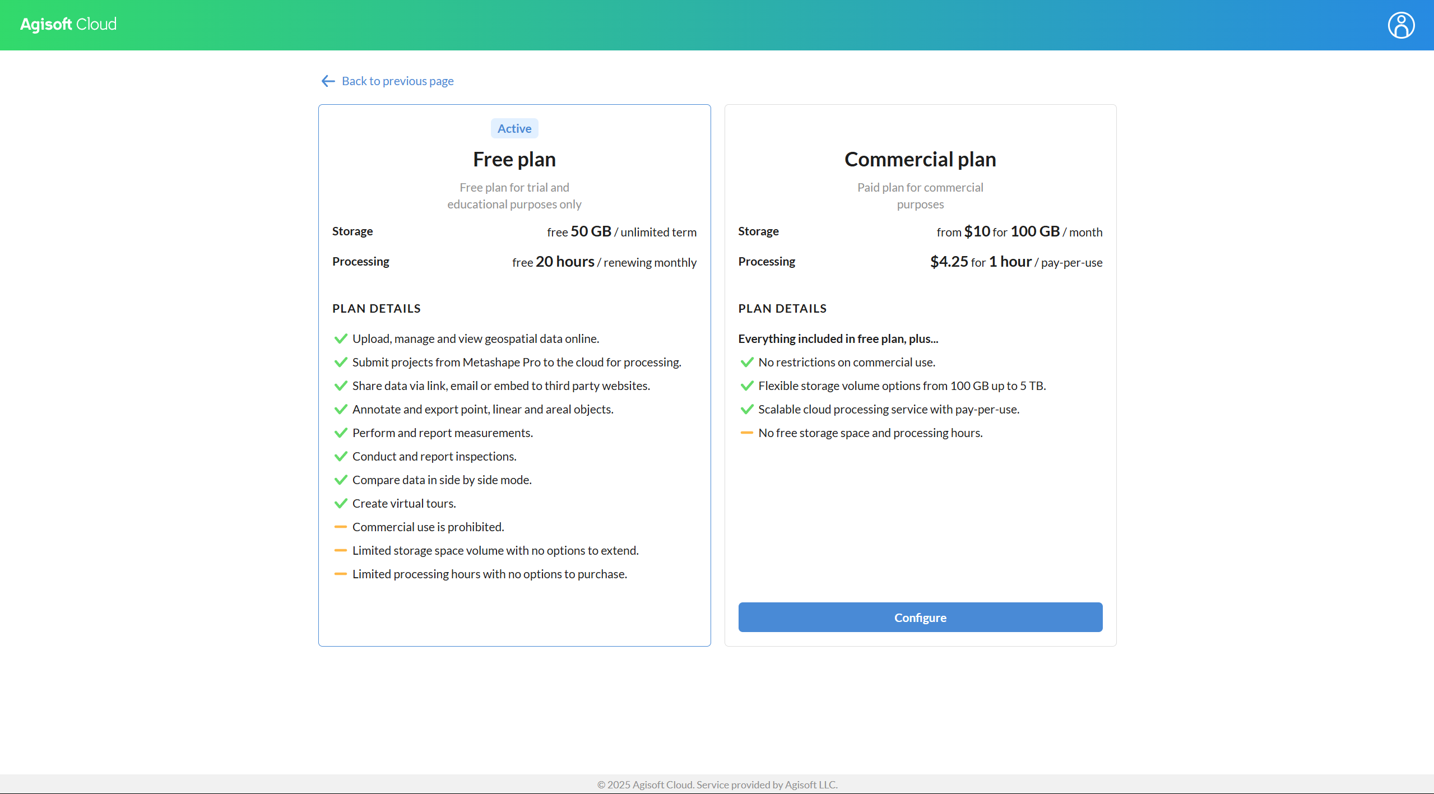The width and height of the screenshot is (1434, 794).
Task: Click the footer copyright text
Action: point(717,784)
